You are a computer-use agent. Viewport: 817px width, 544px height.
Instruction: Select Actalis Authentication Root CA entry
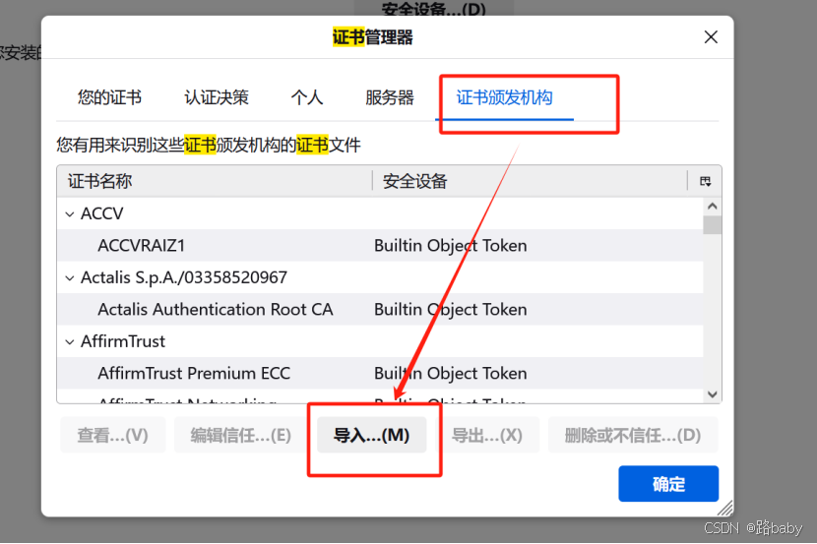click(x=215, y=309)
